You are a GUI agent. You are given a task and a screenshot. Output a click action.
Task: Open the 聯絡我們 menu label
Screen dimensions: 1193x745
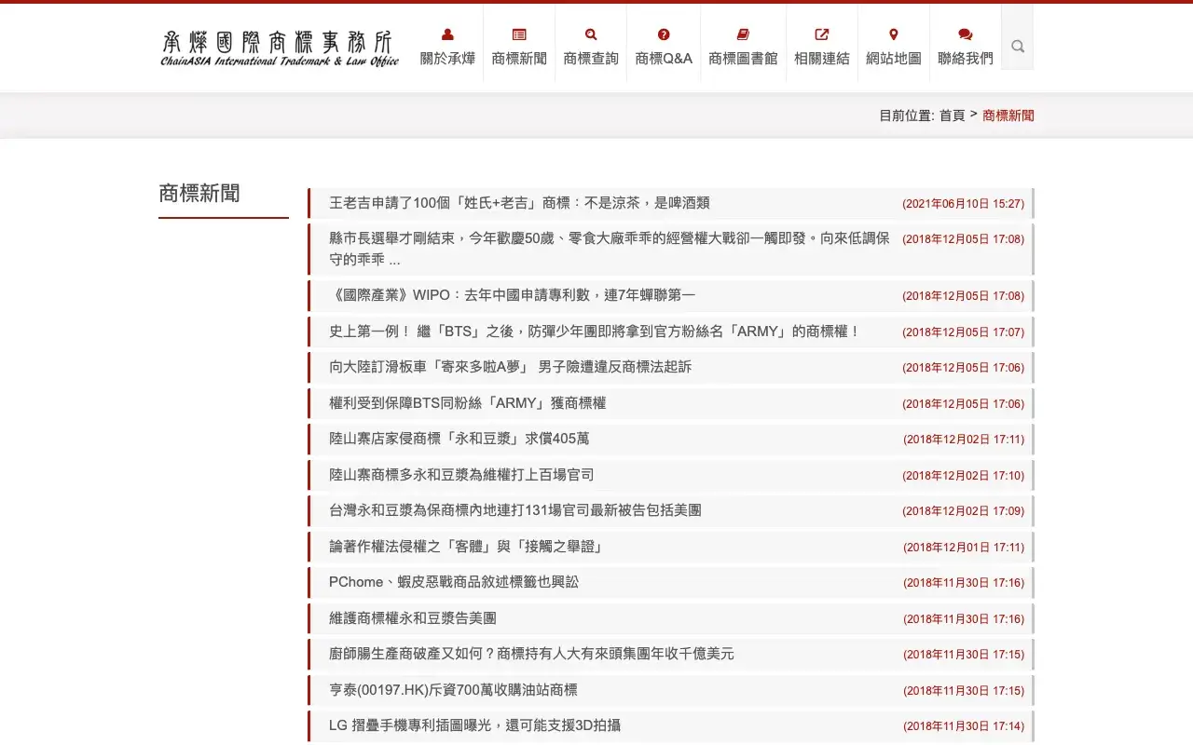click(966, 59)
